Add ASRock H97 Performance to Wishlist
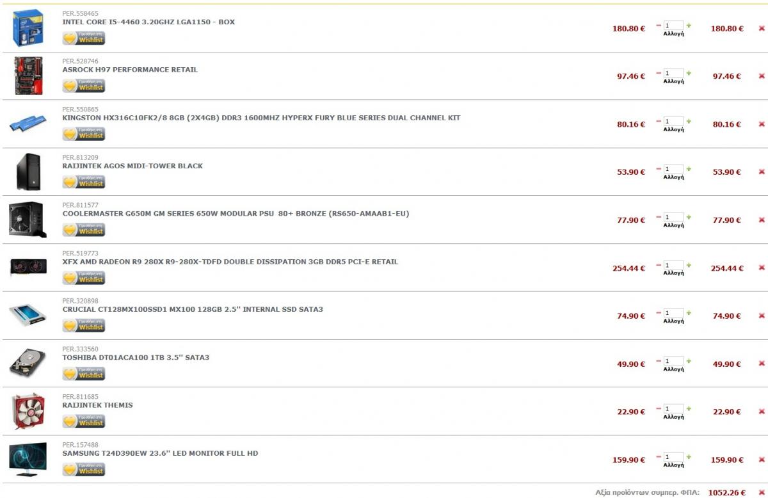The height and width of the screenshot is (498, 768). (x=84, y=86)
